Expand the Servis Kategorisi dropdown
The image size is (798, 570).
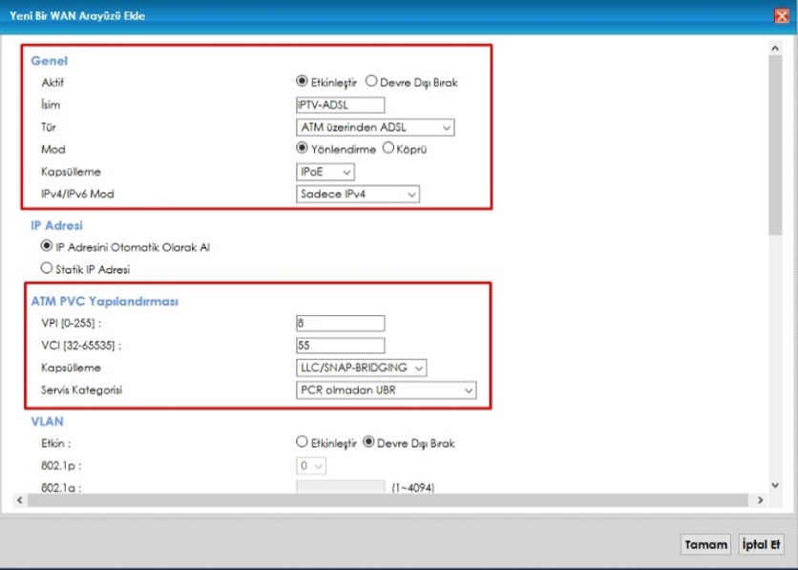pos(386,391)
